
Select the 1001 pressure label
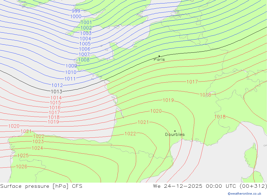tap(86, 22)
